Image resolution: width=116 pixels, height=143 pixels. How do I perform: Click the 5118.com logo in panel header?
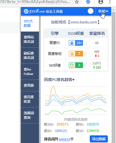point(34,11)
